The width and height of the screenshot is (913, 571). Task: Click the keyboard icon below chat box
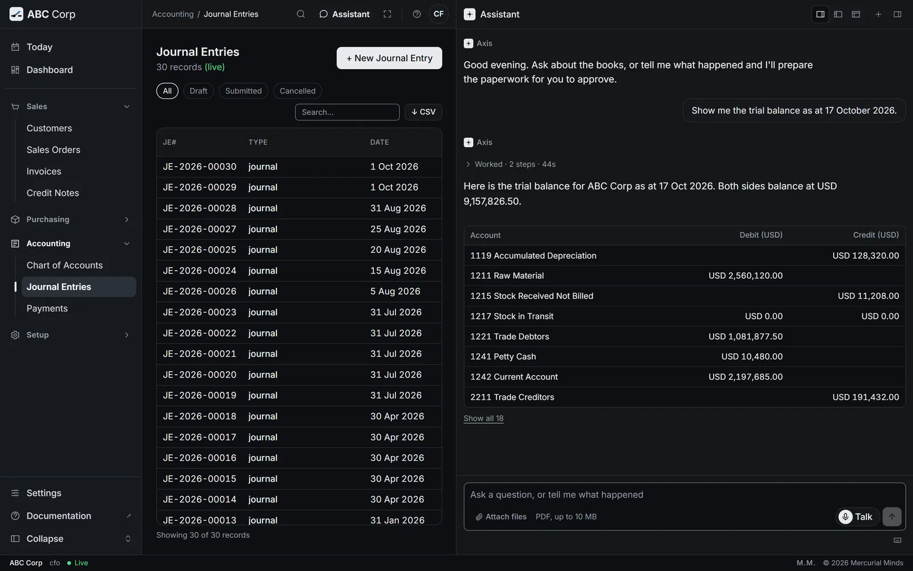[898, 540]
